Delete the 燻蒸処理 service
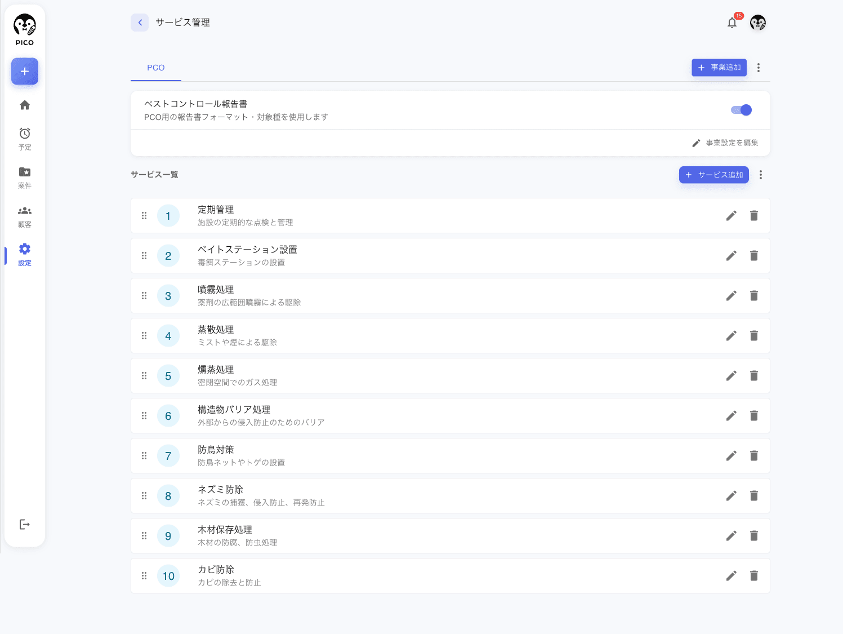843x634 pixels. [754, 376]
